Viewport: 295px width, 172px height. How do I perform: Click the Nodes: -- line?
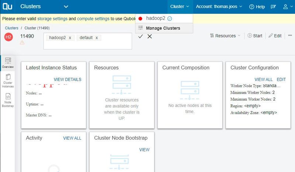tap(34, 93)
